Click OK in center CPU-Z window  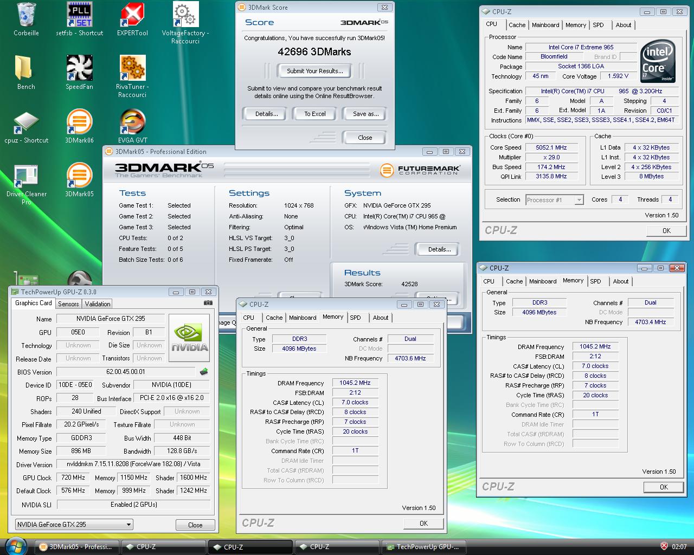423,523
